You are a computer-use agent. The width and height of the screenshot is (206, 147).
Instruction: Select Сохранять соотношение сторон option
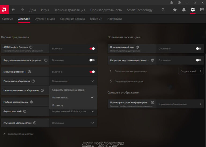pos(73,90)
